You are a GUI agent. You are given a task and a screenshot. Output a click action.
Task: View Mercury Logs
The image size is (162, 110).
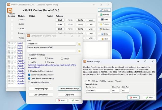coord(91,33)
